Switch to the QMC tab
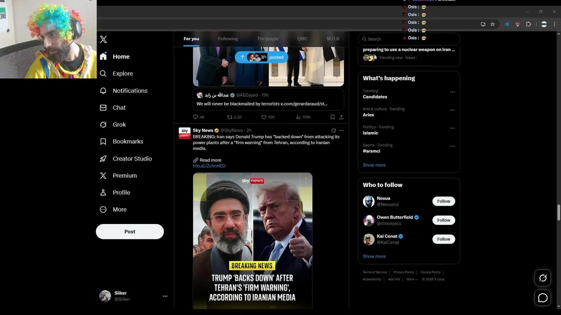Viewport: 561px width, 315px height. coord(302,39)
